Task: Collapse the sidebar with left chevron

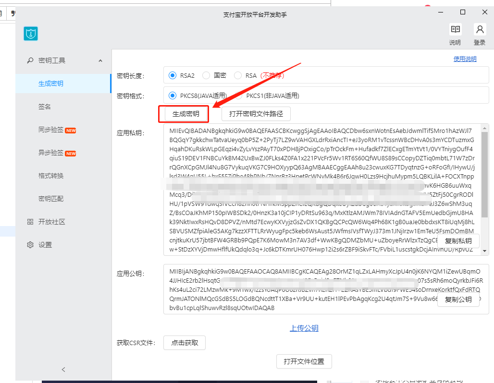Action: pyautogui.click(x=63, y=370)
